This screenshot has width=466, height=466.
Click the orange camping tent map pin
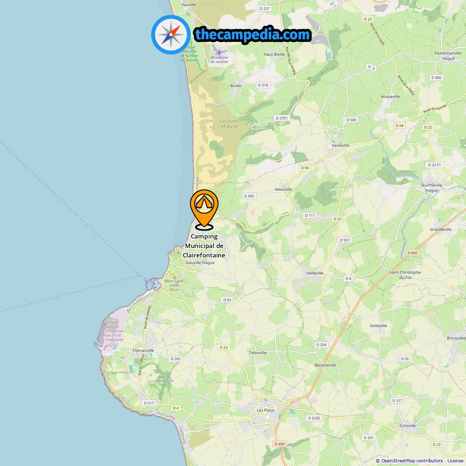pyautogui.click(x=204, y=209)
